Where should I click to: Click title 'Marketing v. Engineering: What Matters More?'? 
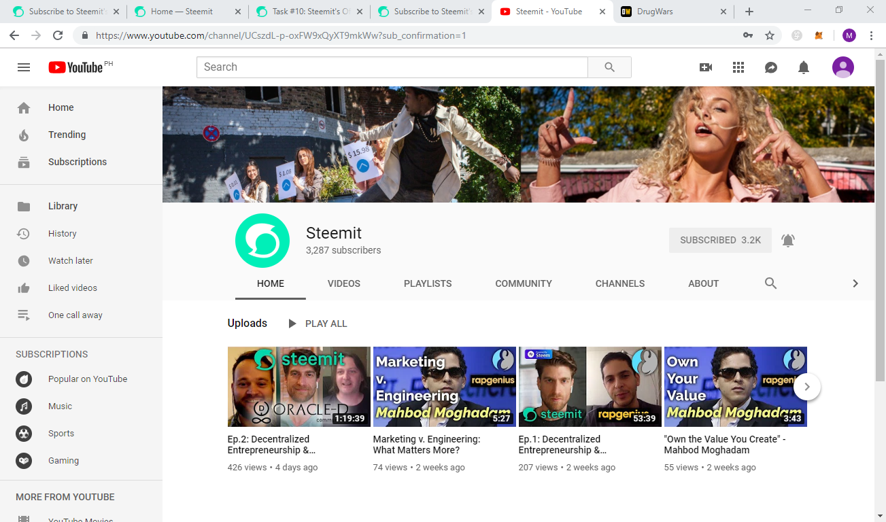tap(427, 445)
